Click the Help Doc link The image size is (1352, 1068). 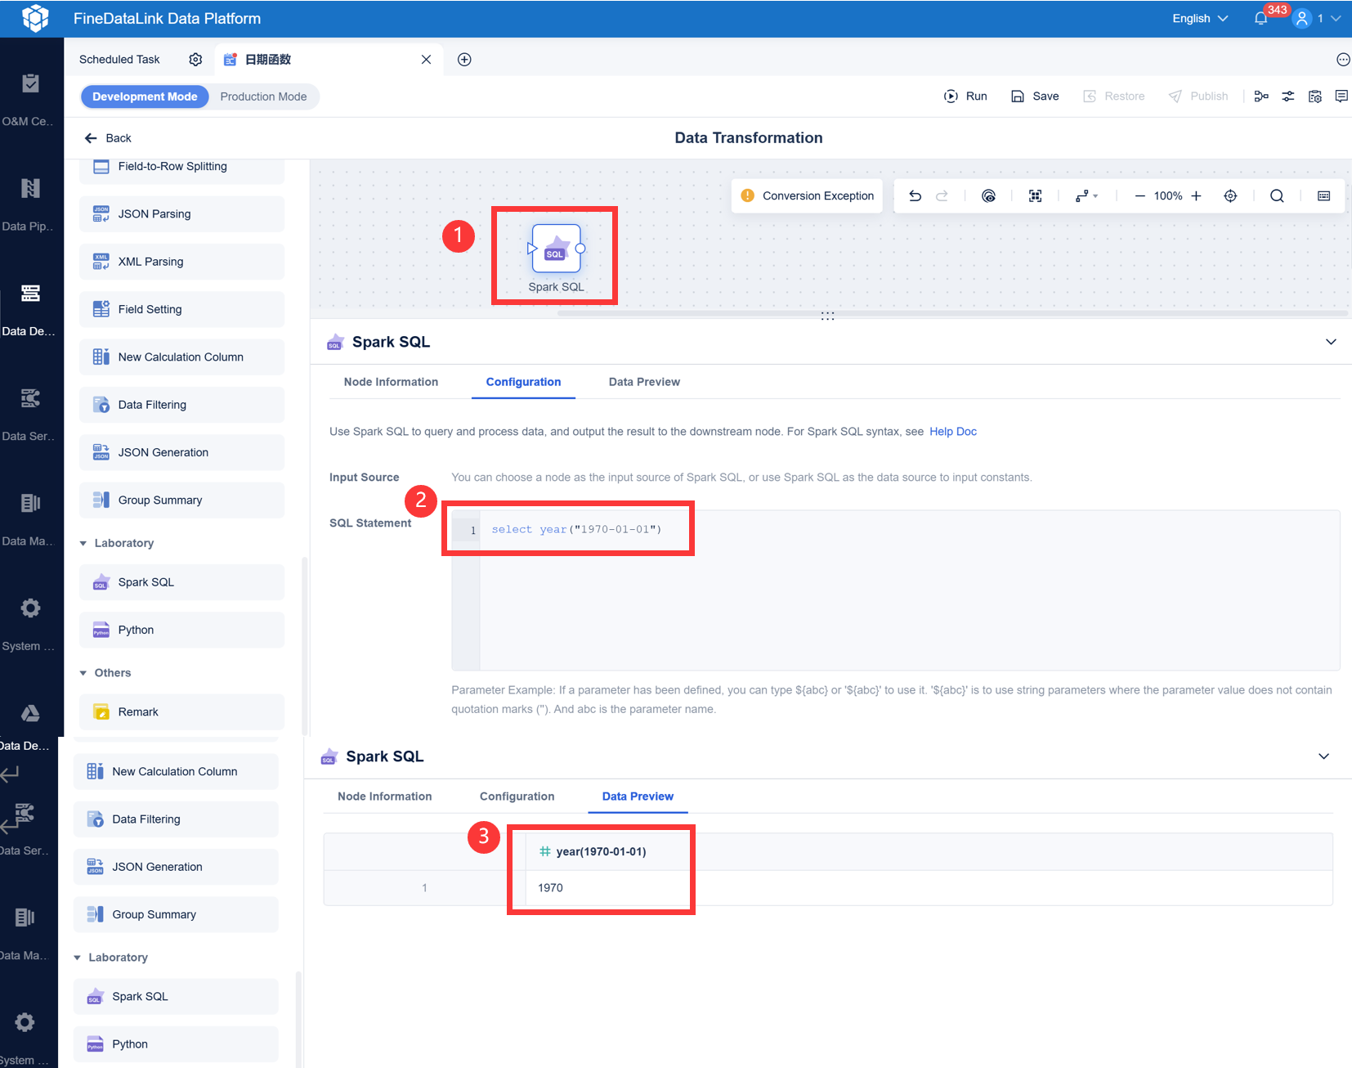tap(952, 431)
